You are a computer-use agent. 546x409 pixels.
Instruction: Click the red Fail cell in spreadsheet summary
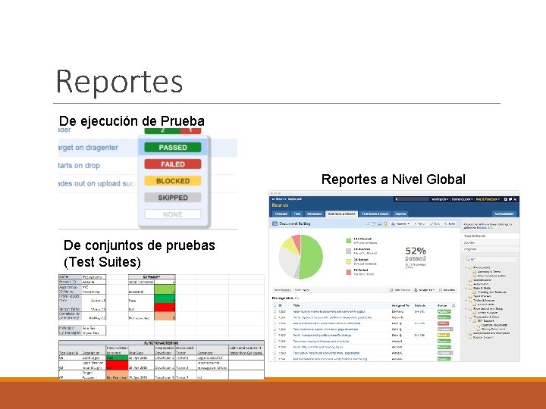tap(165, 308)
